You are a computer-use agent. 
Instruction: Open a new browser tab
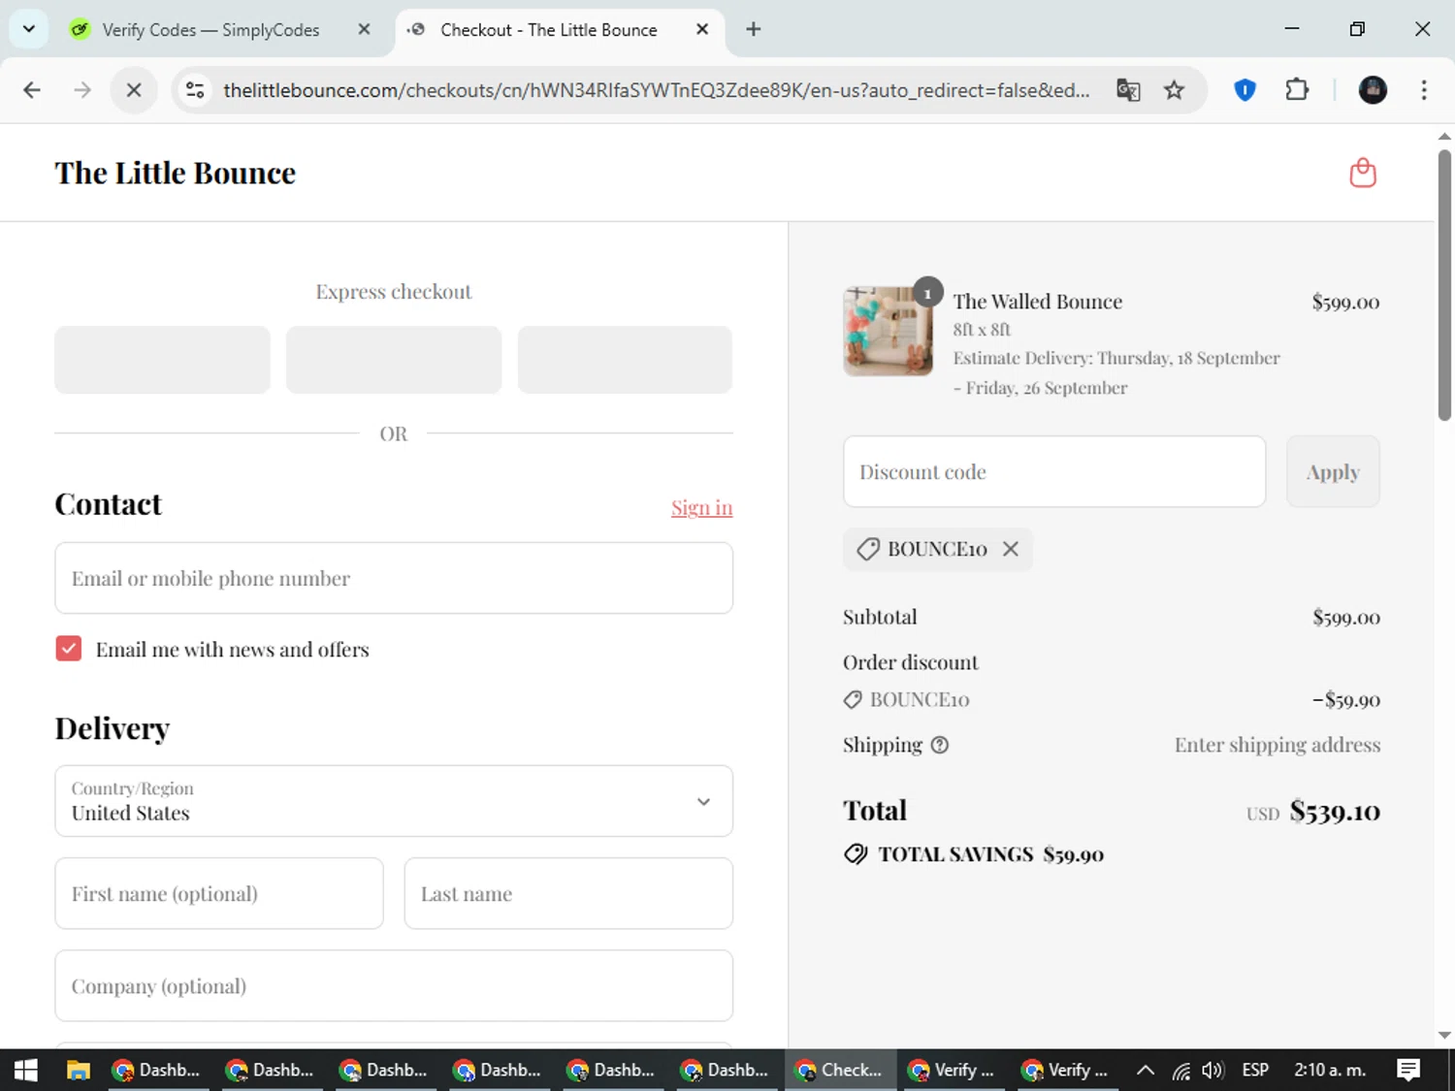pos(754,29)
